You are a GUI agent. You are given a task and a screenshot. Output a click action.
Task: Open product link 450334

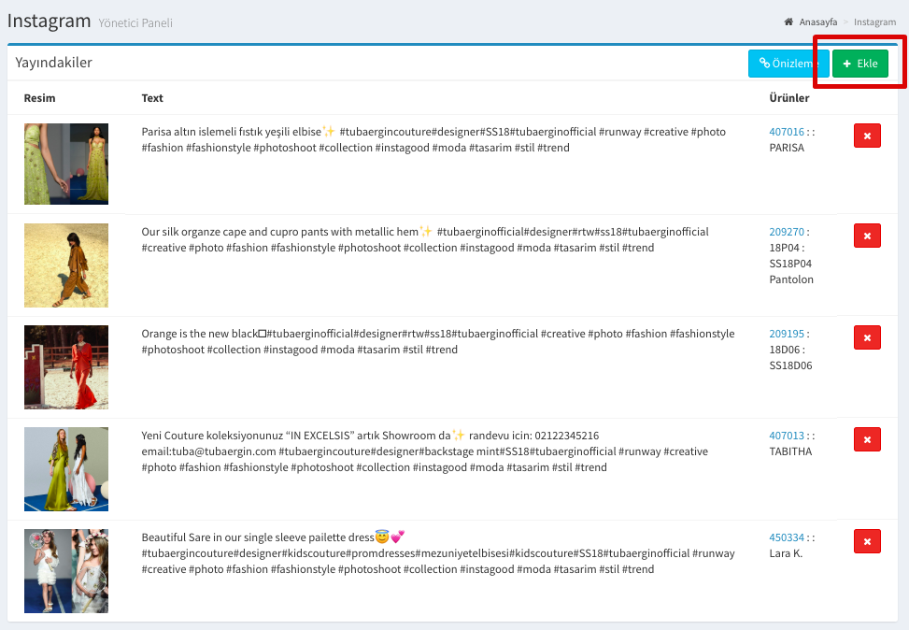(786, 537)
